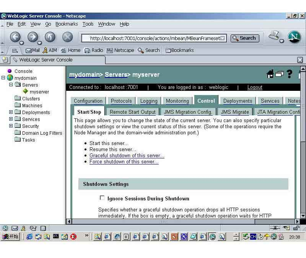Switch to the Monitoring tab

(x=177, y=101)
